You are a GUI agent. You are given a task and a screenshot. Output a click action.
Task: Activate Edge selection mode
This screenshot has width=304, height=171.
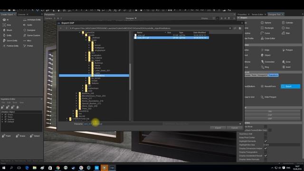[265, 50]
